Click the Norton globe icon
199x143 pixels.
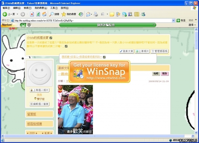(x=29, y=25)
